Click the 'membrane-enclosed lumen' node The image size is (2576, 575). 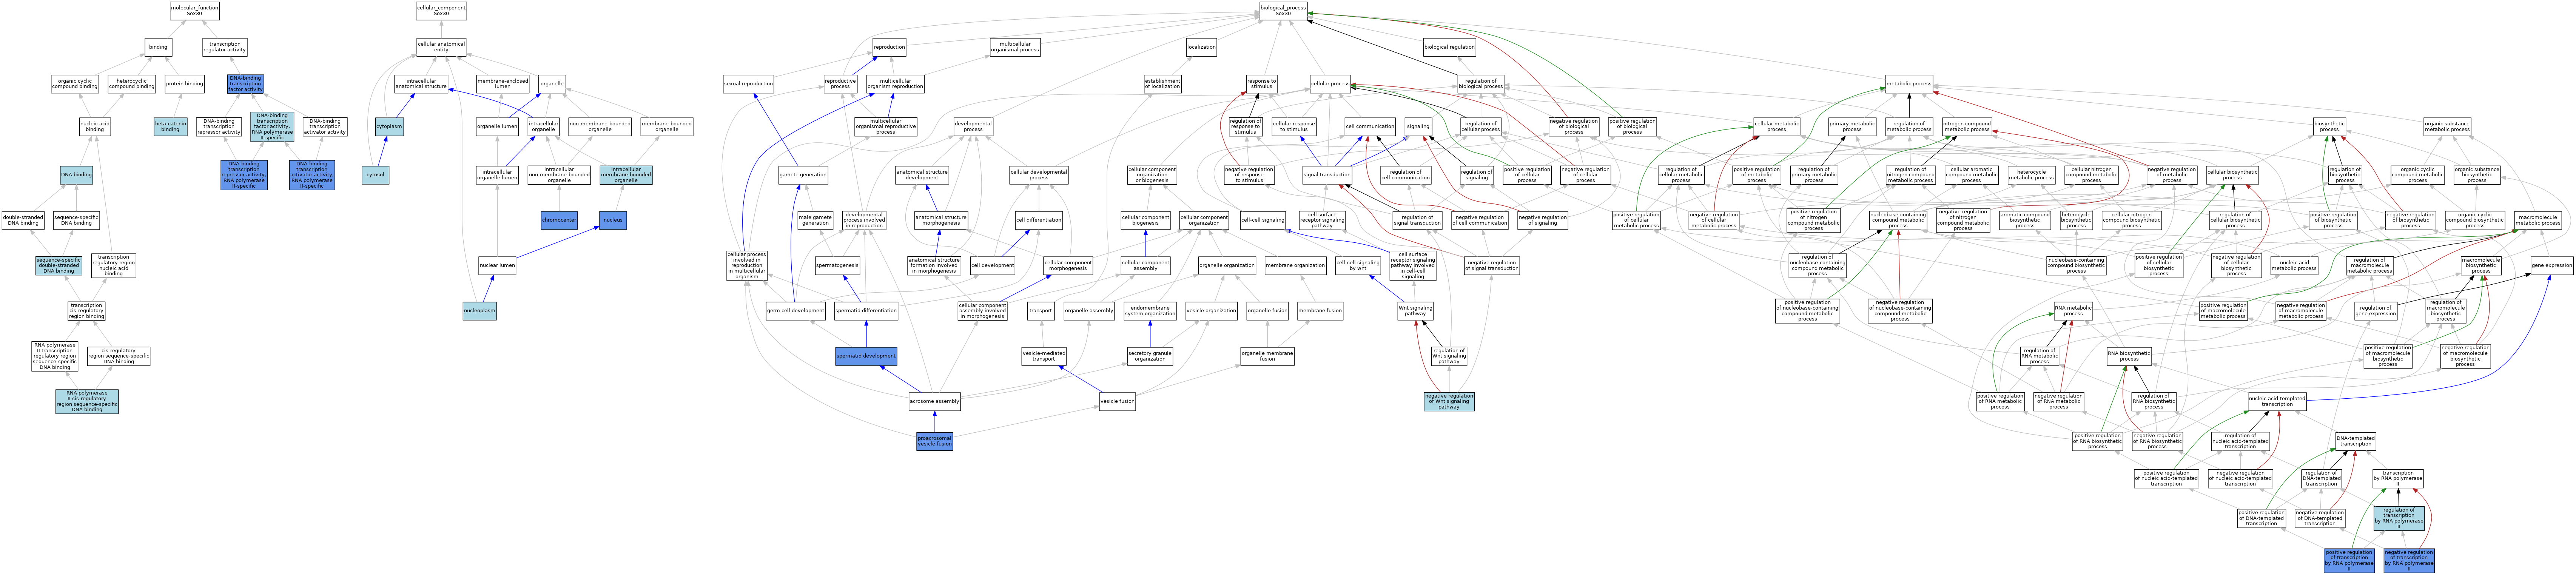[x=502, y=84]
